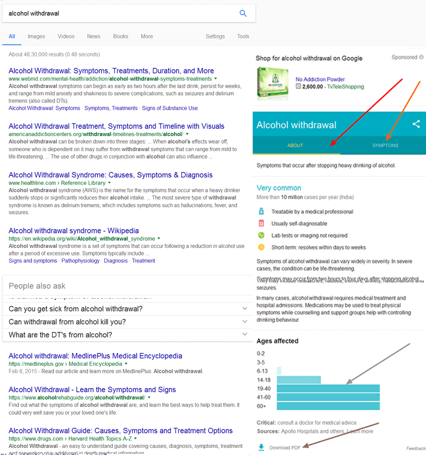Select the ABOUT tab in knowledge panel
Image resolution: width=426 pixels, height=456 pixels.
(295, 146)
